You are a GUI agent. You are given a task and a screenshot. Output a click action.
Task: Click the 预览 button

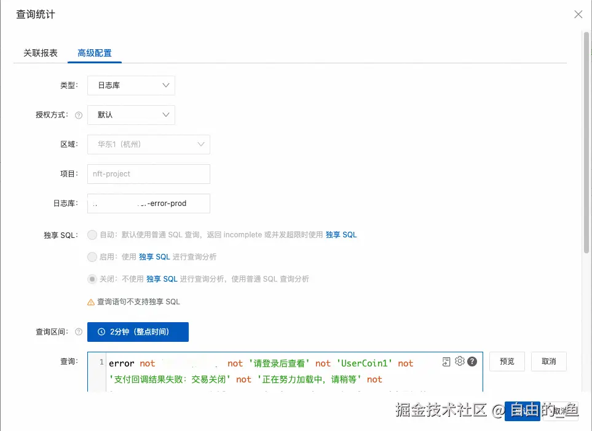[507, 362]
